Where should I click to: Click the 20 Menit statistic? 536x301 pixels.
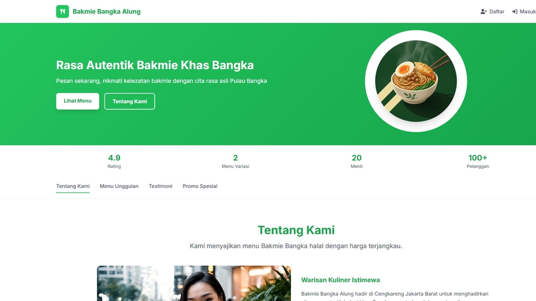(x=357, y=162)
